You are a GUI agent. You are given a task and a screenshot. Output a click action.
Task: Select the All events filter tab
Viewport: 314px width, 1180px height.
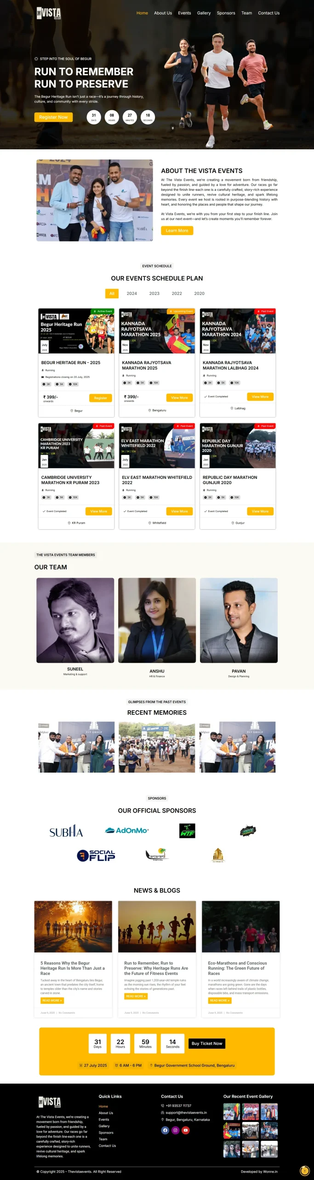coord(112,293)
